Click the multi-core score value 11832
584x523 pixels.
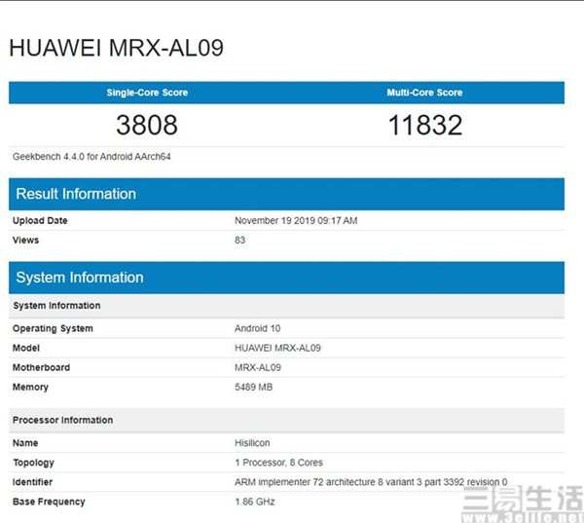click(x=425, y=125)
